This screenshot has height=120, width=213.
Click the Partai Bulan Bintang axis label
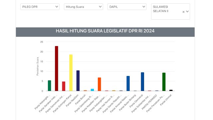pos(127,103)
